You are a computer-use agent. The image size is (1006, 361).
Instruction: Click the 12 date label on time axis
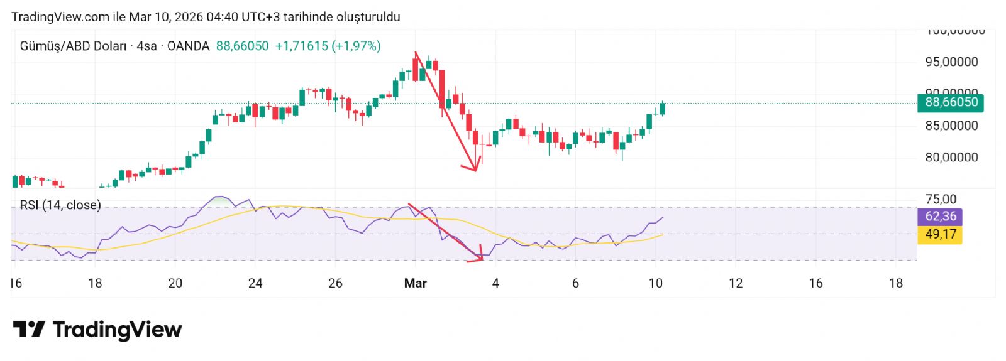click(x=736, y=283)
